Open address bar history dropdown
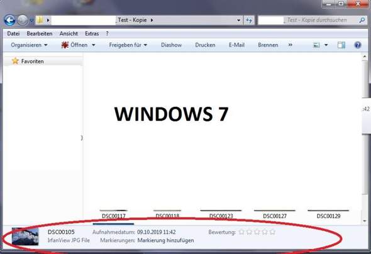Screen dimensions: 371x254 coord(239,20)
